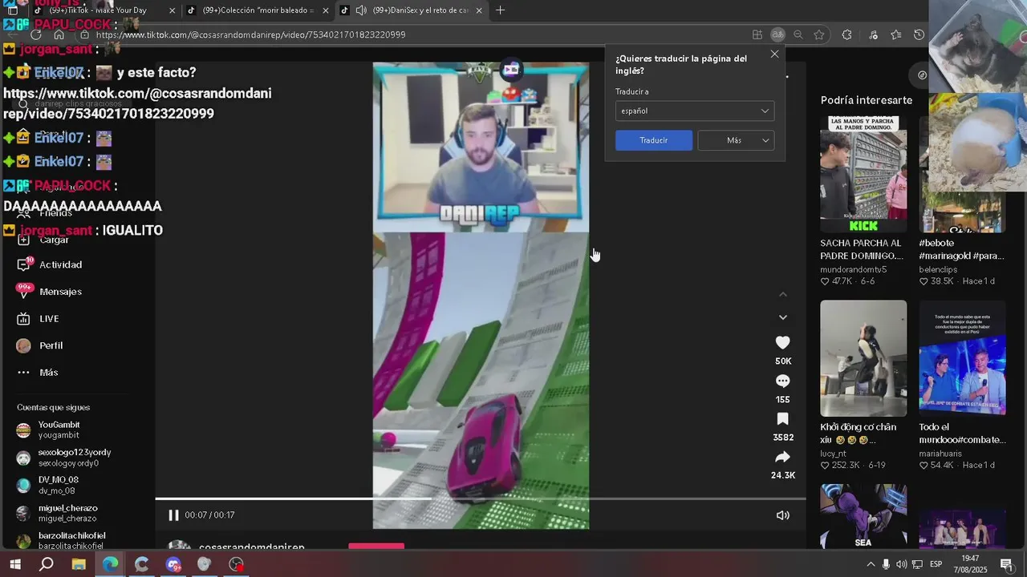Open the DV_MO_08 followed account
Screen dimensions: 1027x577
coord(47,485)
